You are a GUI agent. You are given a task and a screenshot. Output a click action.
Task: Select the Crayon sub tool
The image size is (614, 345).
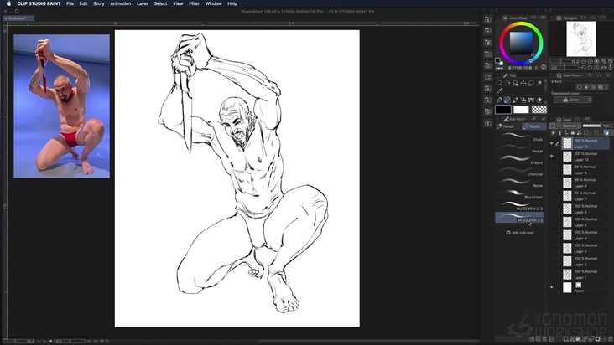pos(519,160)
